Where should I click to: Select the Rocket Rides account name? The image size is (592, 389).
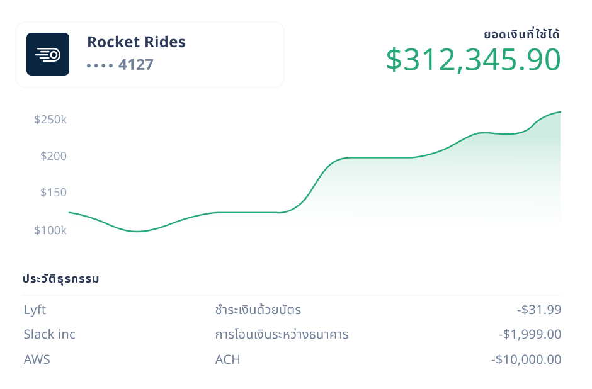(136, 42)
